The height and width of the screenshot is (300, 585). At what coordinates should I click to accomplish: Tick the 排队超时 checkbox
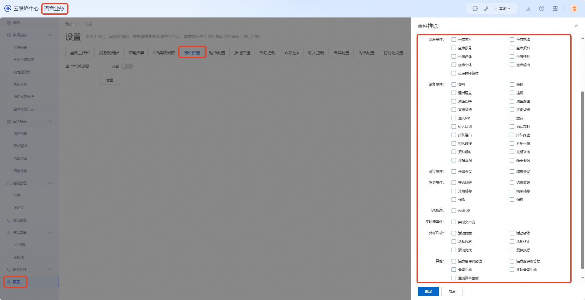(x=512, y=127)
